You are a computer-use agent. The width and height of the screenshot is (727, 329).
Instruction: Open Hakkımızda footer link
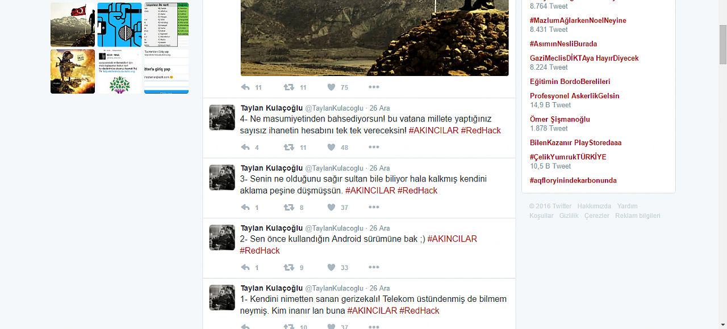[x=594, y=206]
